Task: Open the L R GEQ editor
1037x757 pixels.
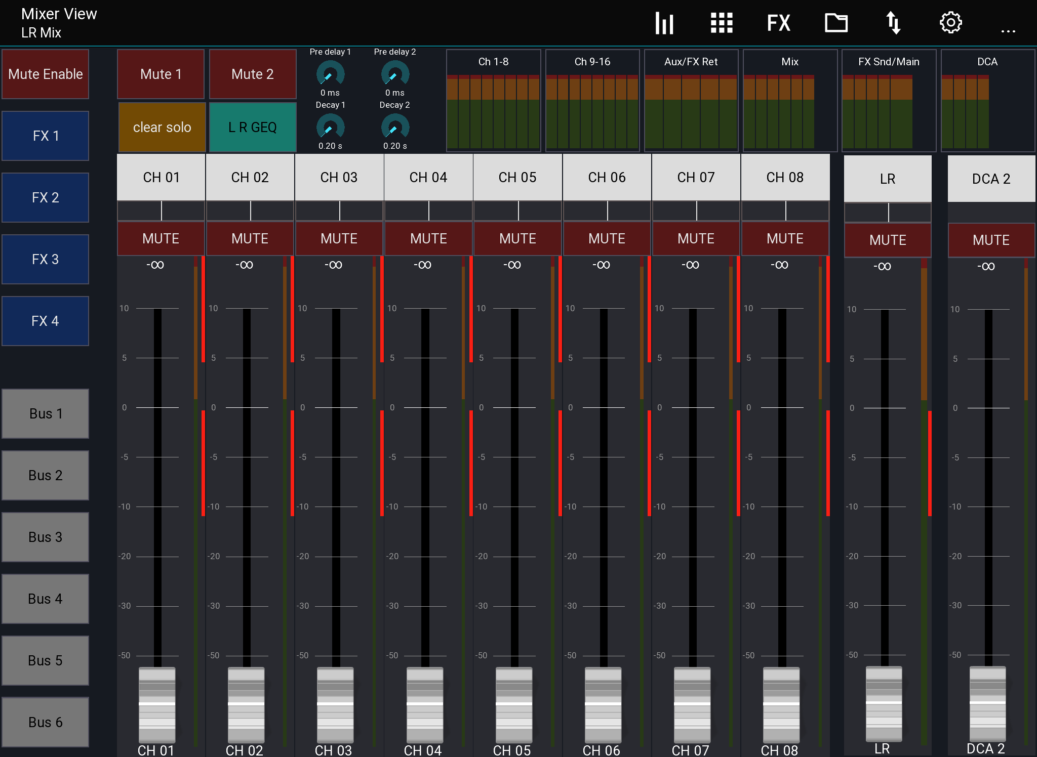Action: pos(252,127)
